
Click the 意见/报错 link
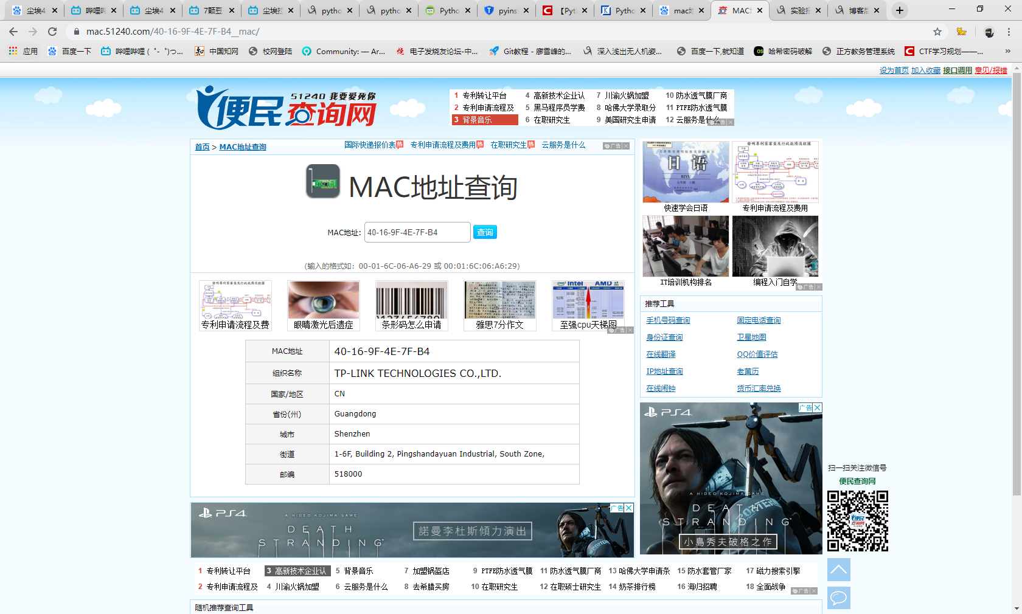tap(991, 71)
